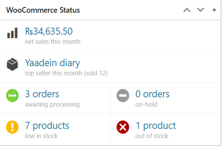Click the box top seller icon
The image size is (222, 146).
click(x=12, y=65)
